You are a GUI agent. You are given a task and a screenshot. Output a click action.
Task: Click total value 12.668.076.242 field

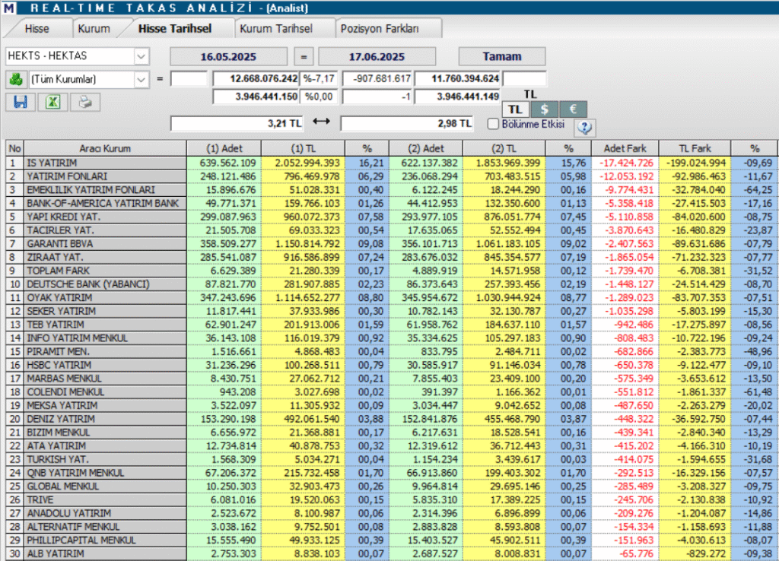(256, 79)
